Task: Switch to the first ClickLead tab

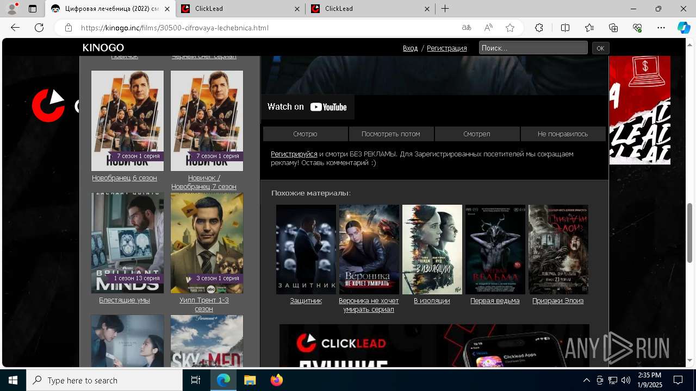Action: (x=240, y=9)
